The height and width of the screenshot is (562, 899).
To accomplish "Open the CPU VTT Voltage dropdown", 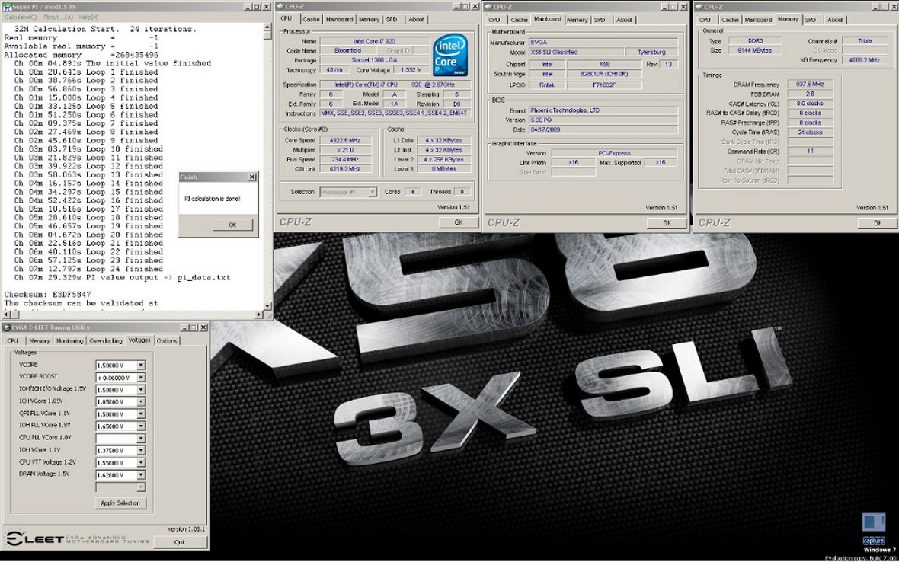I will [x=141, y=462].
